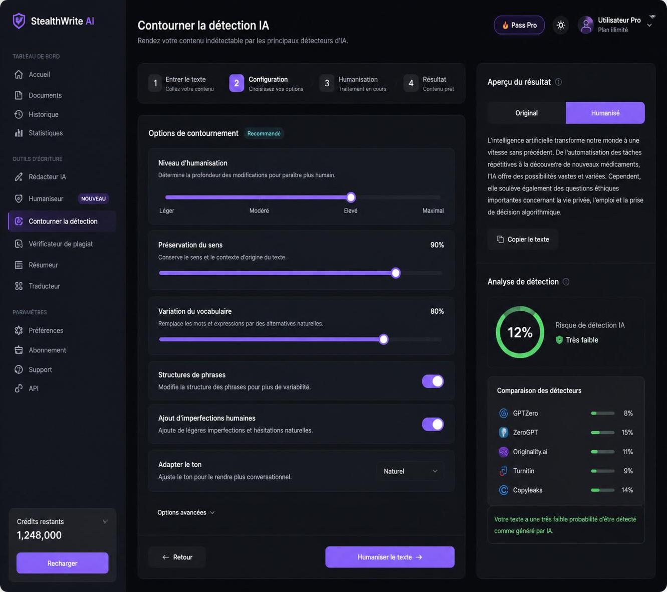The width and height of the screenshot is (667, 592).
Task: Click the Contourner la détection sidebar icon
Action: click(x=19, y=221)
